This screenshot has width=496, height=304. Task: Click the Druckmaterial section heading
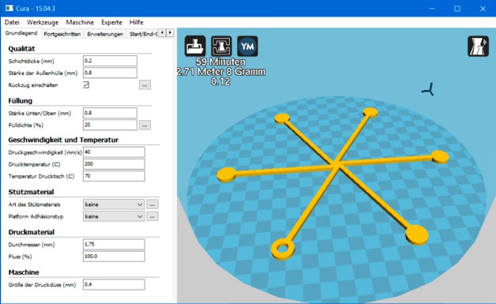click(32, 232)
